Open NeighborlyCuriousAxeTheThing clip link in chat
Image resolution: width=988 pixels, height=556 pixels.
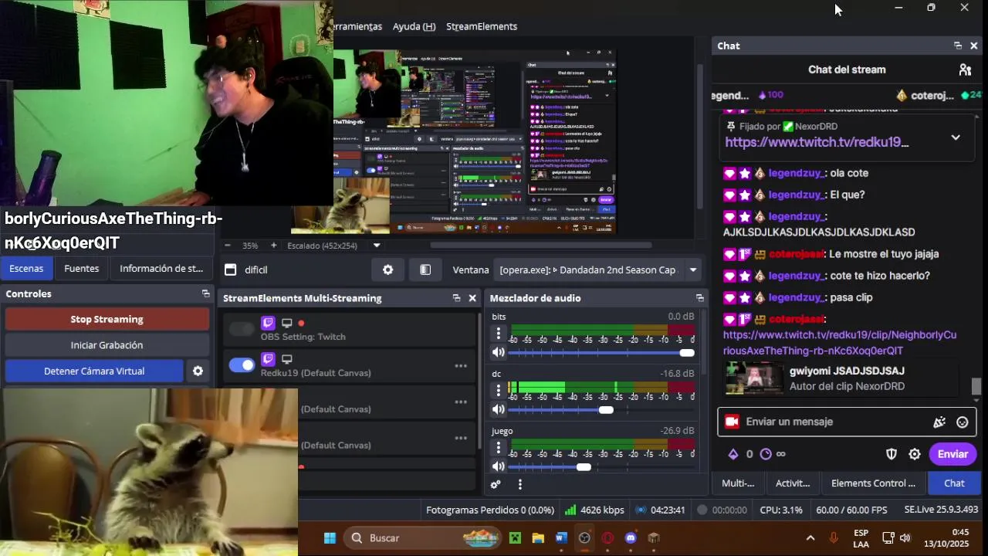pyautogui.click(x=840, y=343)
